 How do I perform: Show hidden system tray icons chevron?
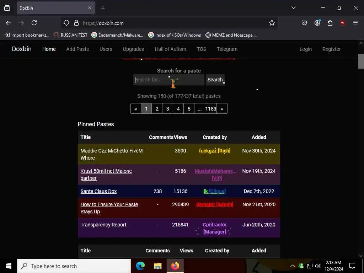tap(293, 266)
